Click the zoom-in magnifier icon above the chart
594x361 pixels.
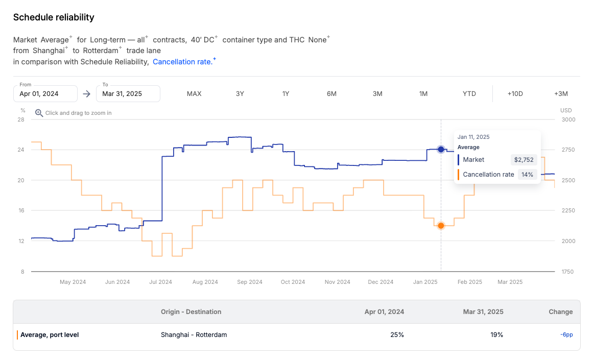coord(39,113)
